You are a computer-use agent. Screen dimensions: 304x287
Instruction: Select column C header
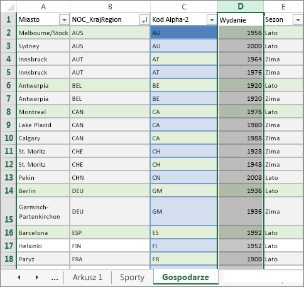[184, 6]
